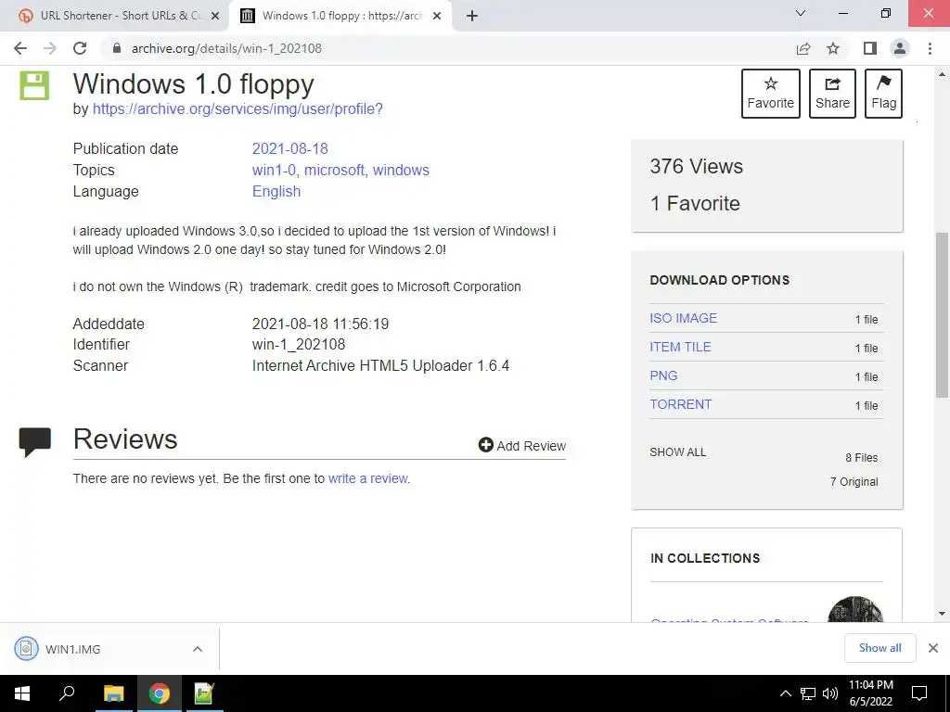
Task: Click the page vertical scrollbar thumb
Action: click(942, 315)
